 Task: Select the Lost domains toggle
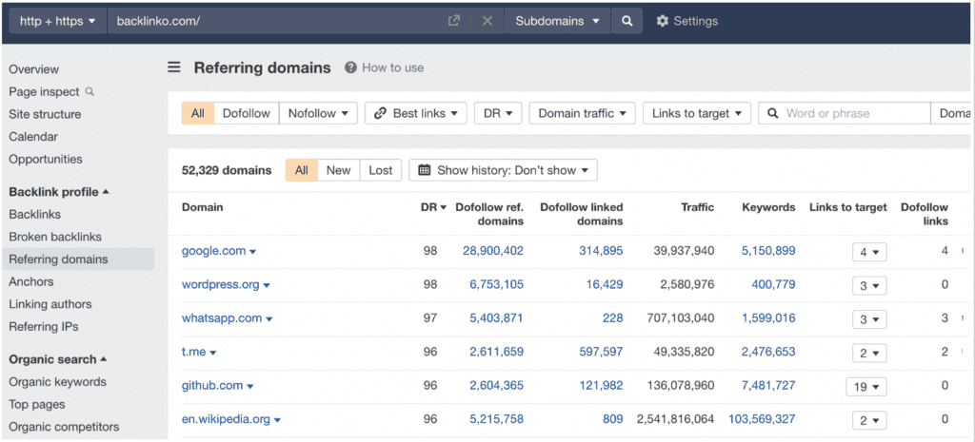[x=381, y=170]
